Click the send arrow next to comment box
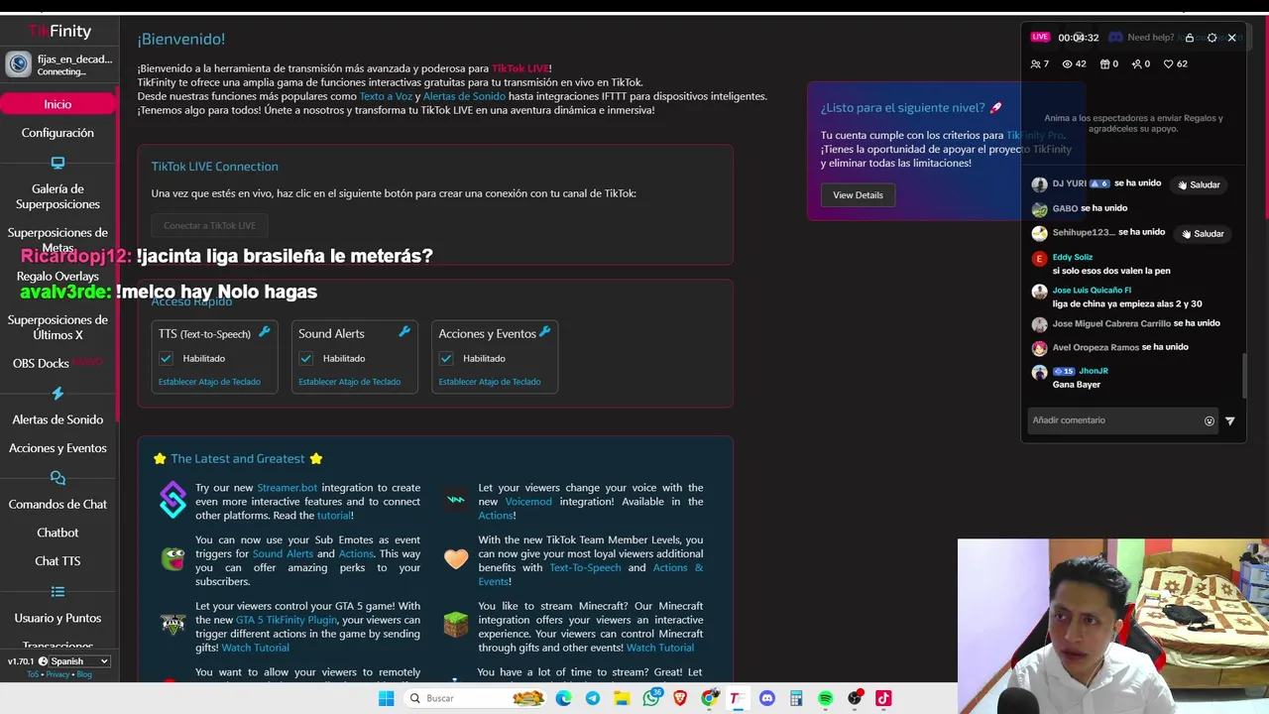 coord(1230,420)
